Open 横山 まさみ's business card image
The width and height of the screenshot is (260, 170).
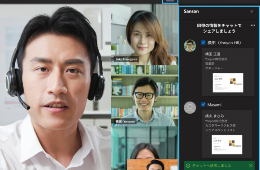(227, 144)
